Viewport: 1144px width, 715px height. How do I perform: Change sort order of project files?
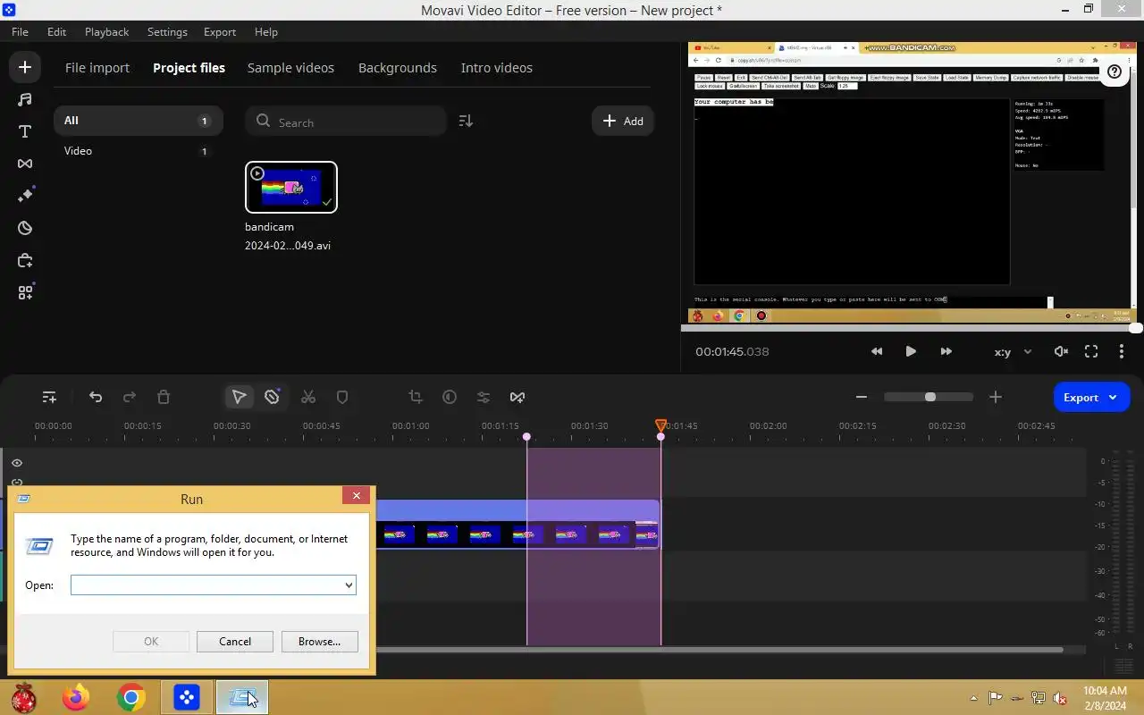click(466, 121)
